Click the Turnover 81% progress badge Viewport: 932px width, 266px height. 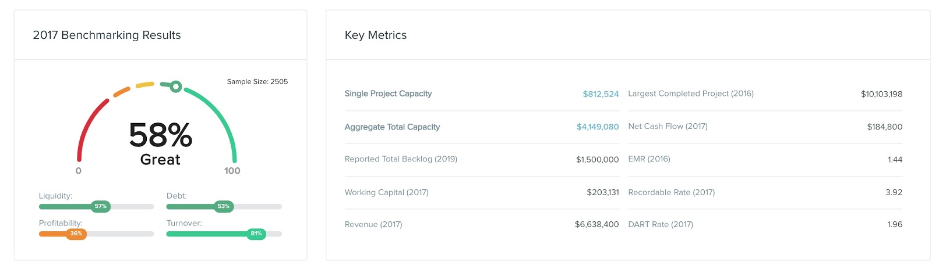pyautogui.click(x=256, y=234)
